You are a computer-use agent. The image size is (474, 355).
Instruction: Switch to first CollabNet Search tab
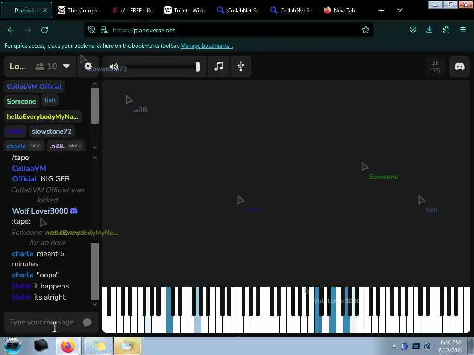tap(239, 11)
